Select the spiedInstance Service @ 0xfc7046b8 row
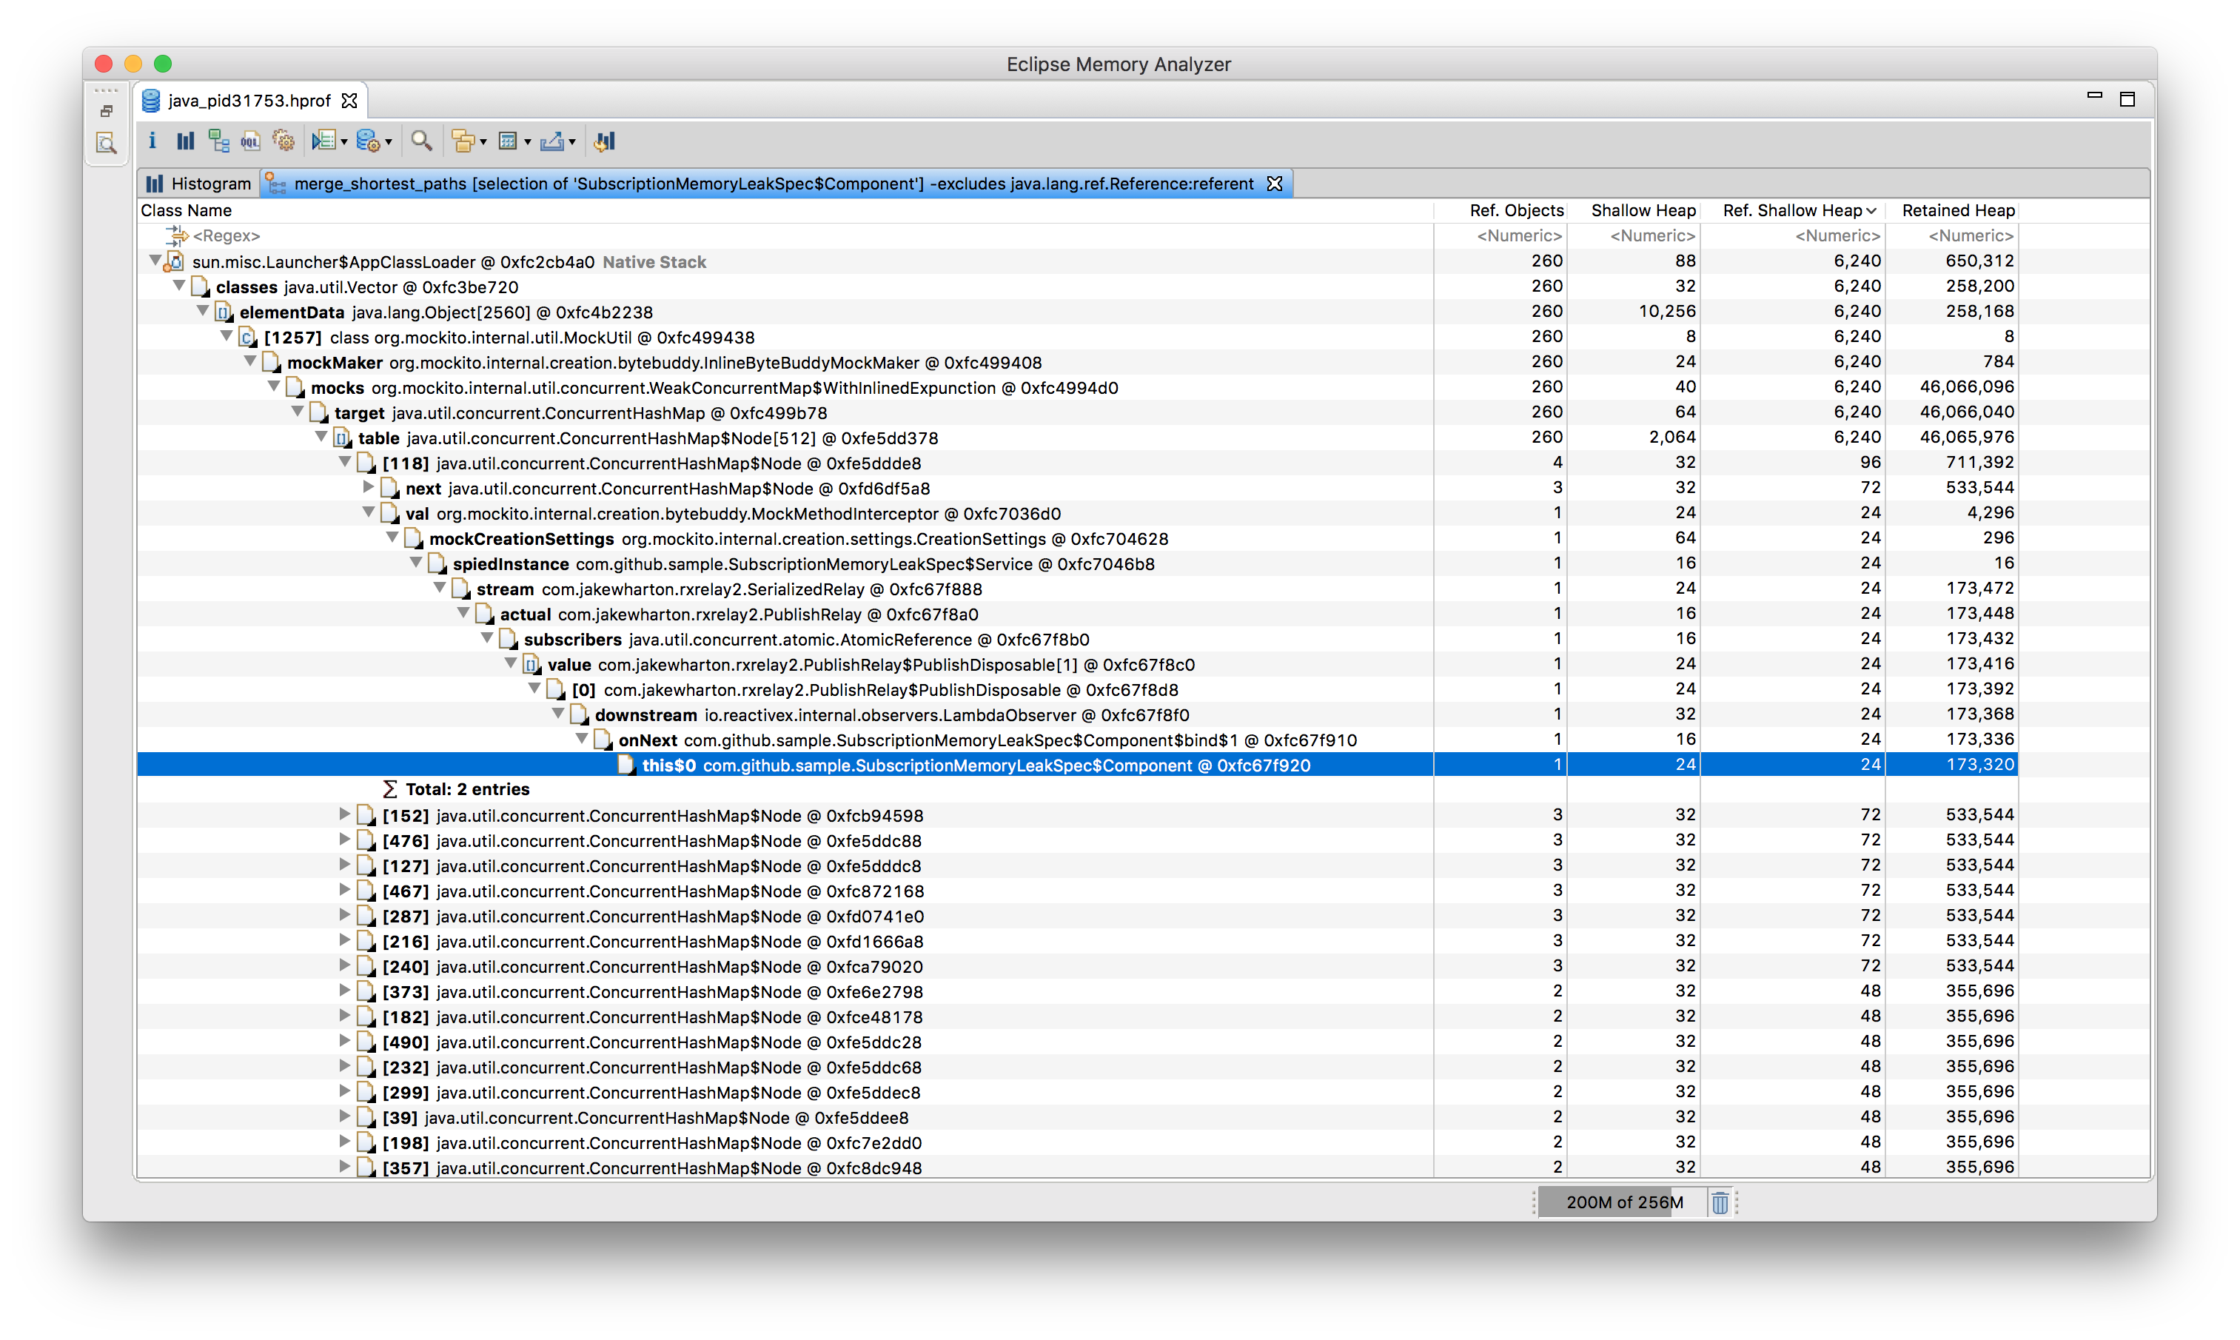This screenshot has height=1340, width=2240. 1076,563
